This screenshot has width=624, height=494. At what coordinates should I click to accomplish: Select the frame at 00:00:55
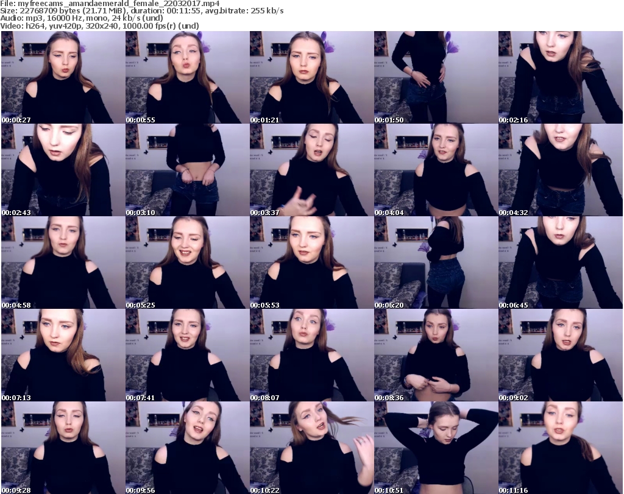pos(188,77)
